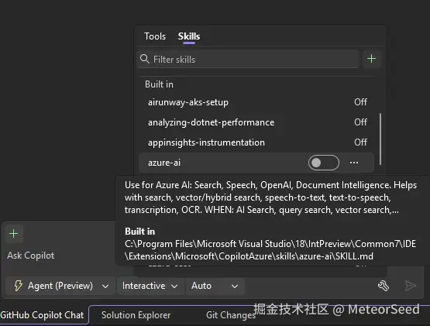Select the Skills tab

tap(189, 36)
